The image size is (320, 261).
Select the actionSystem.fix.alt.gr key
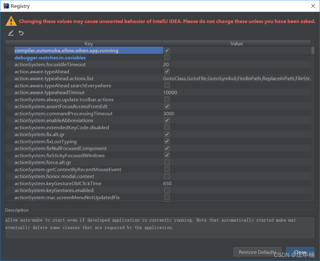39,134
